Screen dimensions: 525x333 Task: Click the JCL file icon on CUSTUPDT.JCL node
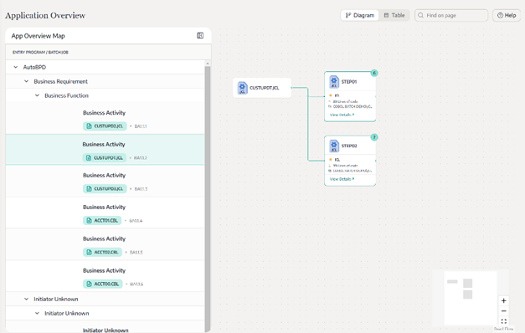click(x=242, y=88)
